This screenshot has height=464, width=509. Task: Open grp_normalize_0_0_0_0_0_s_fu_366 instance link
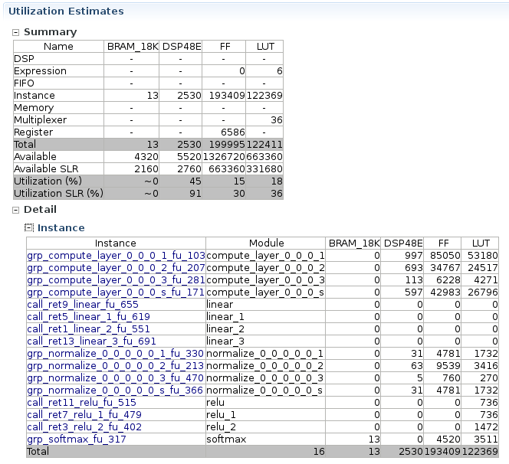click(x=115, y=390)
